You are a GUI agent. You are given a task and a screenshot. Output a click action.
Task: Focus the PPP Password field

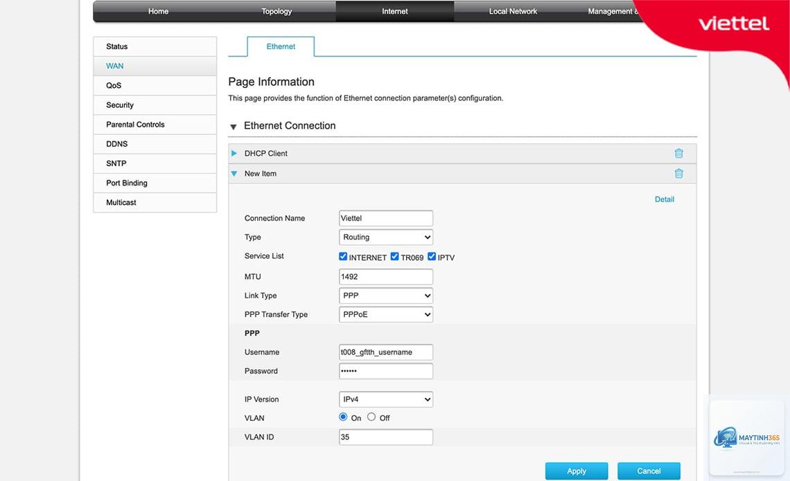pos(386,371)
